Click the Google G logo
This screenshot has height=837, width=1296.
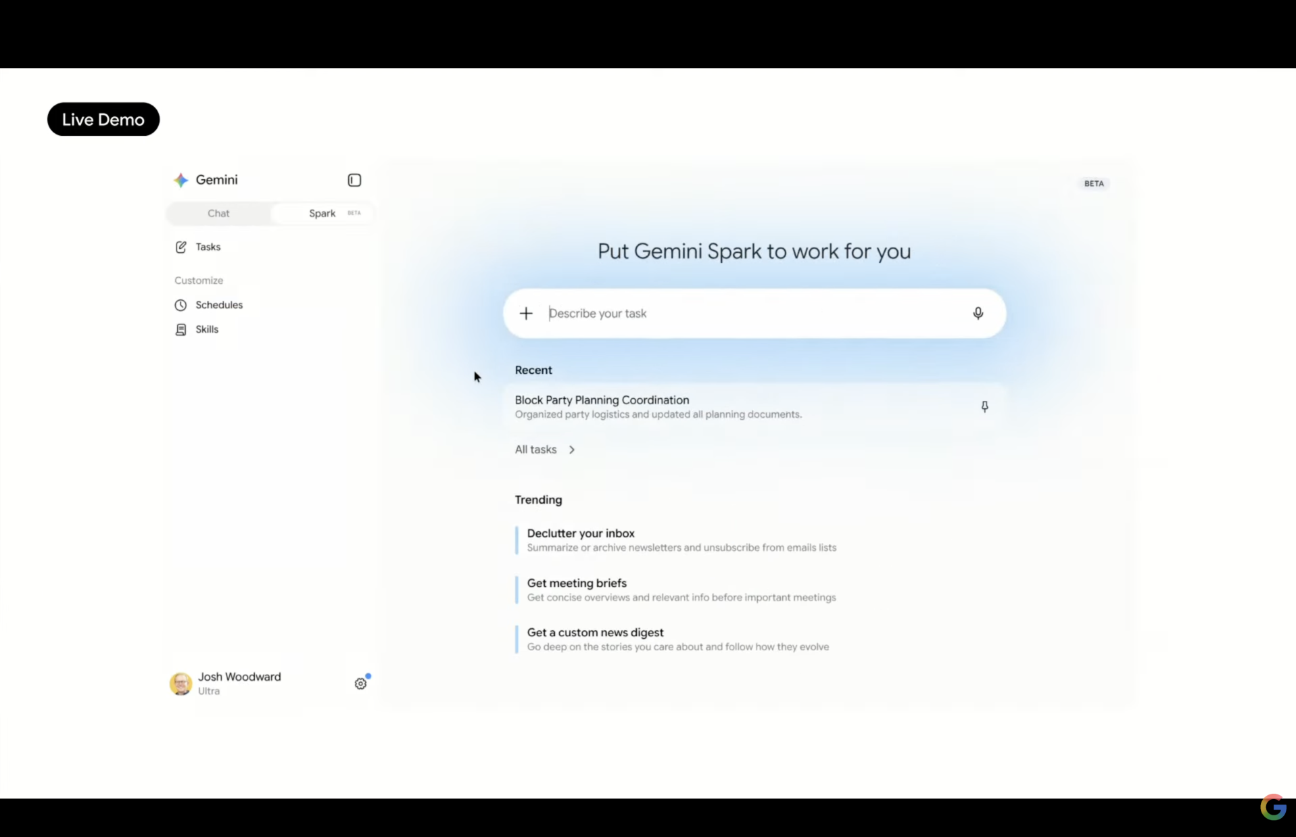1273,807
